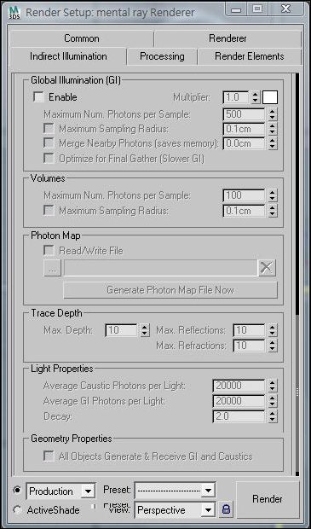Viewport: 311px width, 529px height.
Task: Click spinner for Merge Nearby Photons value
Action: 273,143
